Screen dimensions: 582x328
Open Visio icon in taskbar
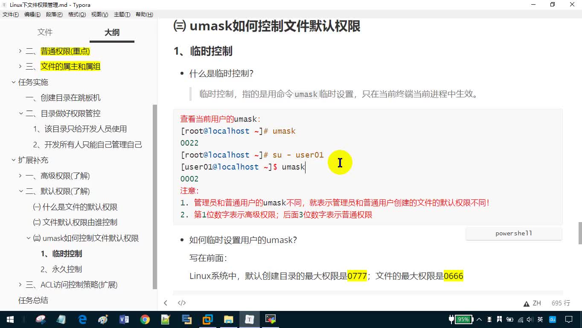124,319
